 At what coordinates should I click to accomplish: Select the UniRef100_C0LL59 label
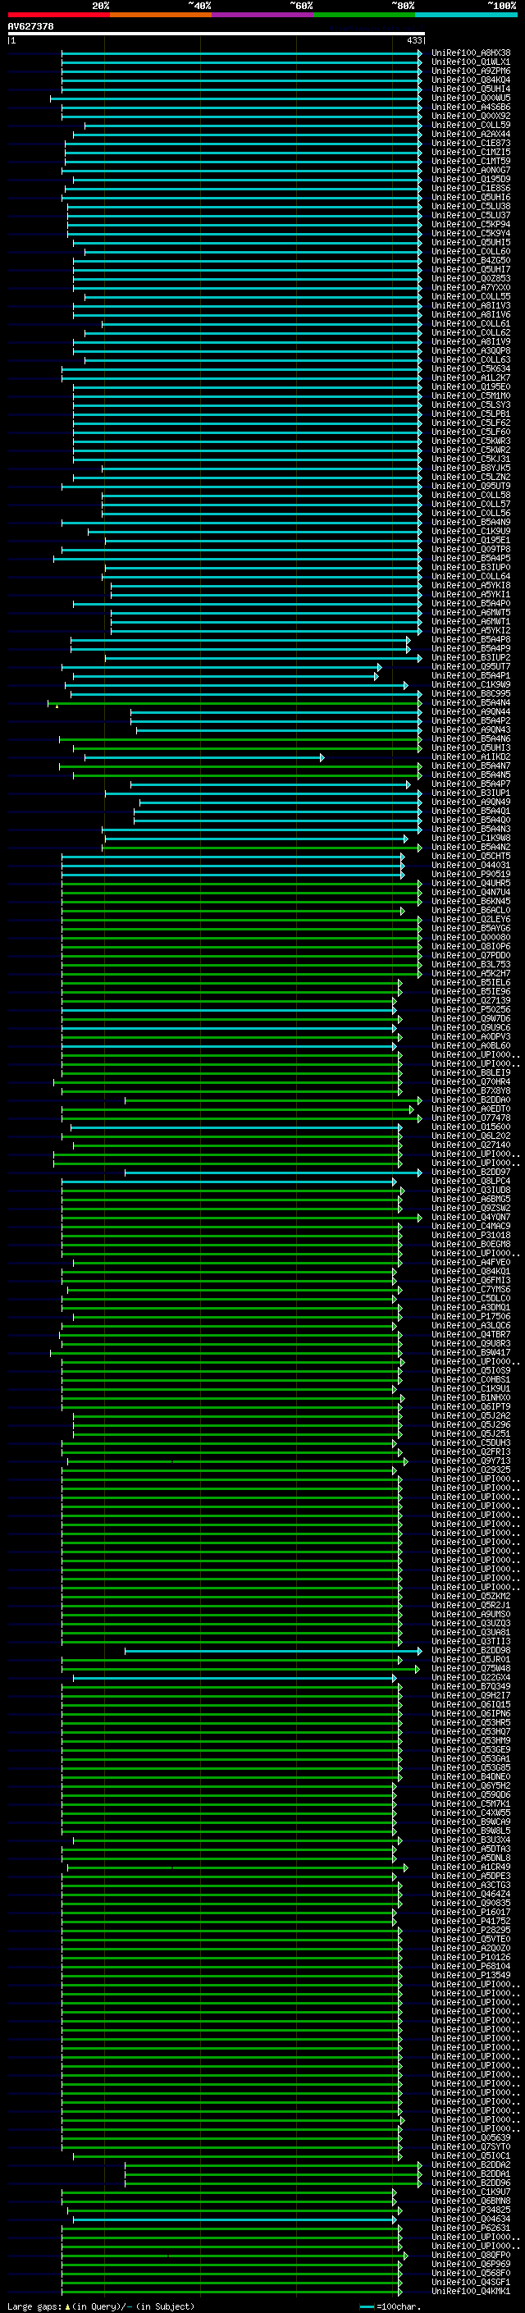[x=470, y=125]
